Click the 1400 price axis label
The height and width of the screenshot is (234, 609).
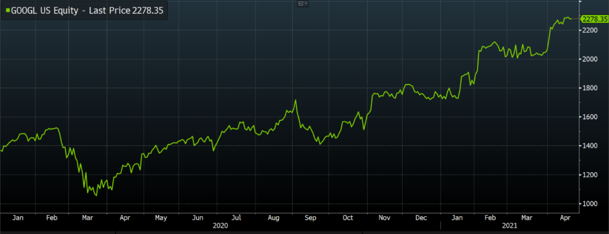pyautogui.click(x=590, y=146)
